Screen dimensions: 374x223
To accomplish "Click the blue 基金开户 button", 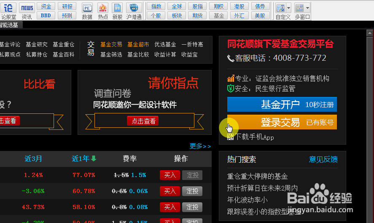I will [x=282, y=104].
